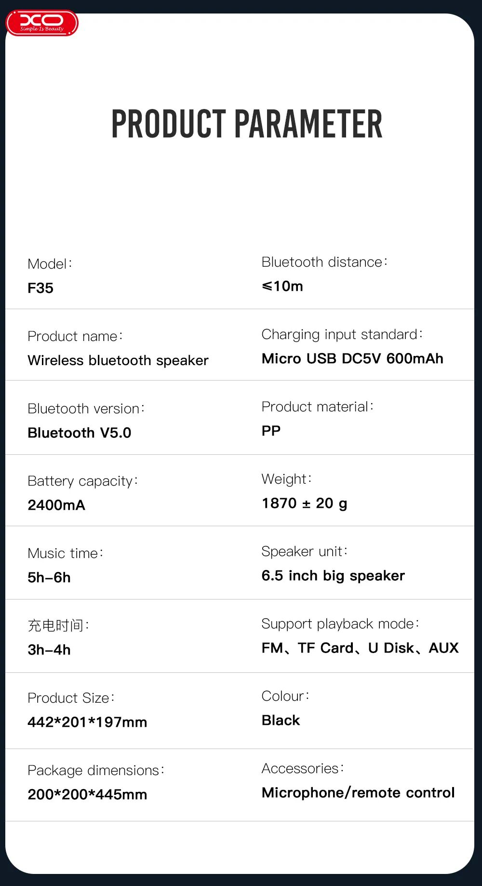Image resolution: width=482 pixels, height=886 pixels.
Task: Click the ≤10m Bluetooth distance value
Action: [x=282, y=286]
